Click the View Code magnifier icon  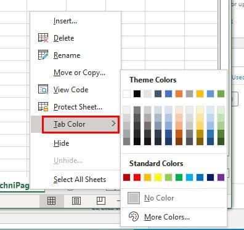coord(43,89)
